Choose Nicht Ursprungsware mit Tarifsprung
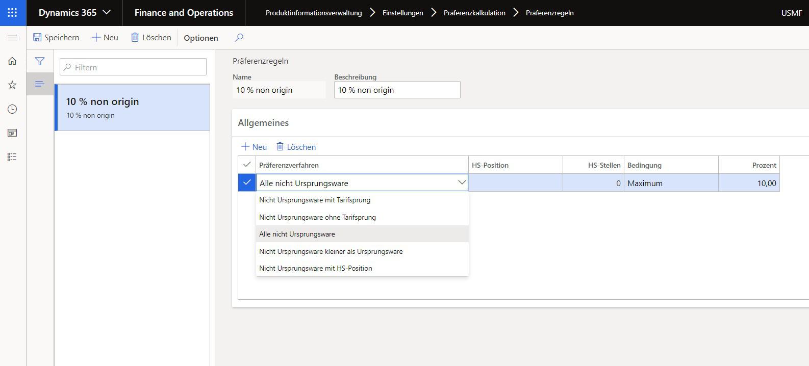 pyautogui.click(x=362, y=200)
